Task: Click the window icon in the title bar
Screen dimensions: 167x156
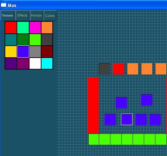Action: tap(4, 5)
